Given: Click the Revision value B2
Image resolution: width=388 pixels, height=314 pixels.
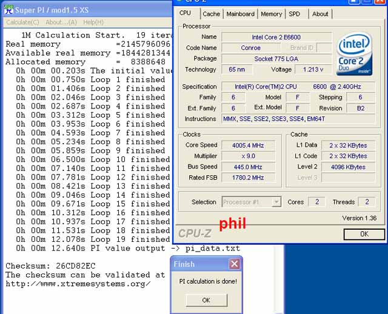Looking at the screenshot, I should [361, 109].
